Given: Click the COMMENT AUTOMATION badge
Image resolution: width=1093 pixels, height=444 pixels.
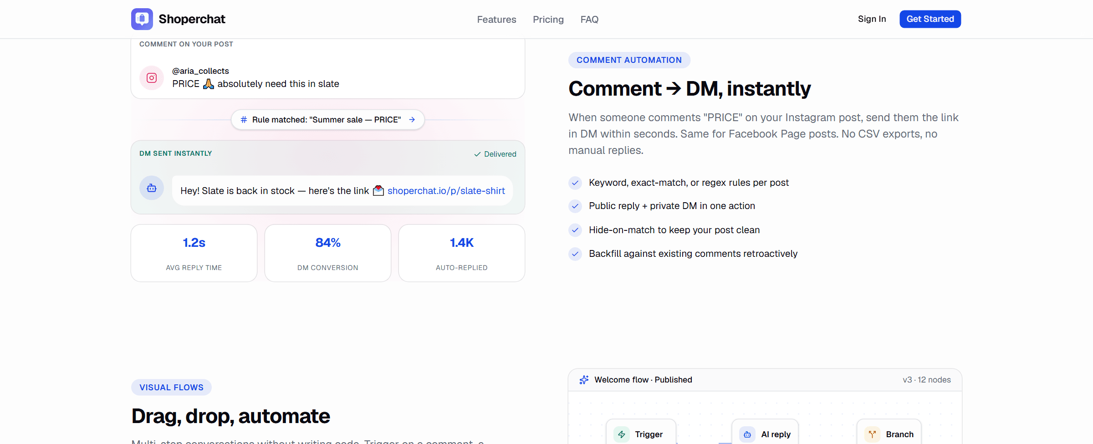Looking at the screenshot, I should (629, 60).
